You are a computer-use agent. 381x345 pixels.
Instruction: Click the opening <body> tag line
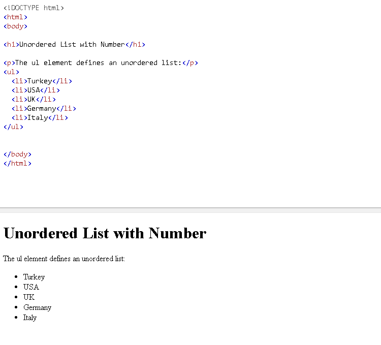[x=15, y=26]
